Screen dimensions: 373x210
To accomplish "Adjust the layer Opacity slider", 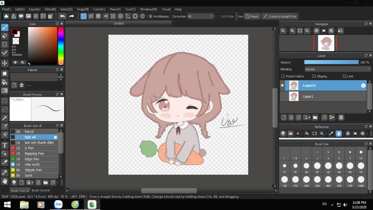I will [x=331, y=62].
